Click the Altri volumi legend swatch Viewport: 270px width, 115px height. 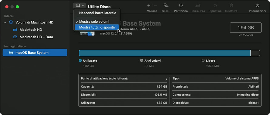click(142, 61)
